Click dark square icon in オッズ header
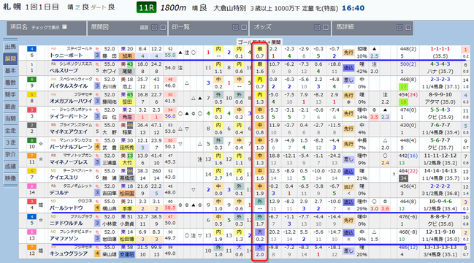The image size is (474, 263). coord(317,27)
